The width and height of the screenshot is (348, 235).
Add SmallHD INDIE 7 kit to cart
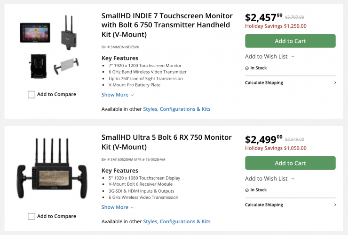(x=290, y=41)
